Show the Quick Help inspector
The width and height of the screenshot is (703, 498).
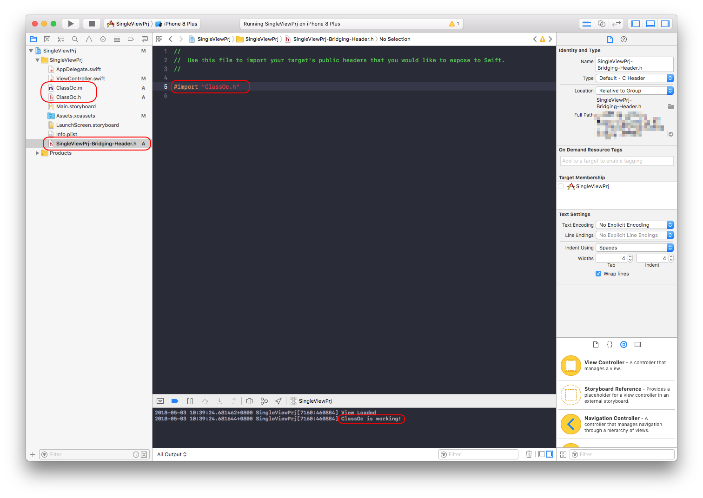(623, 39)
